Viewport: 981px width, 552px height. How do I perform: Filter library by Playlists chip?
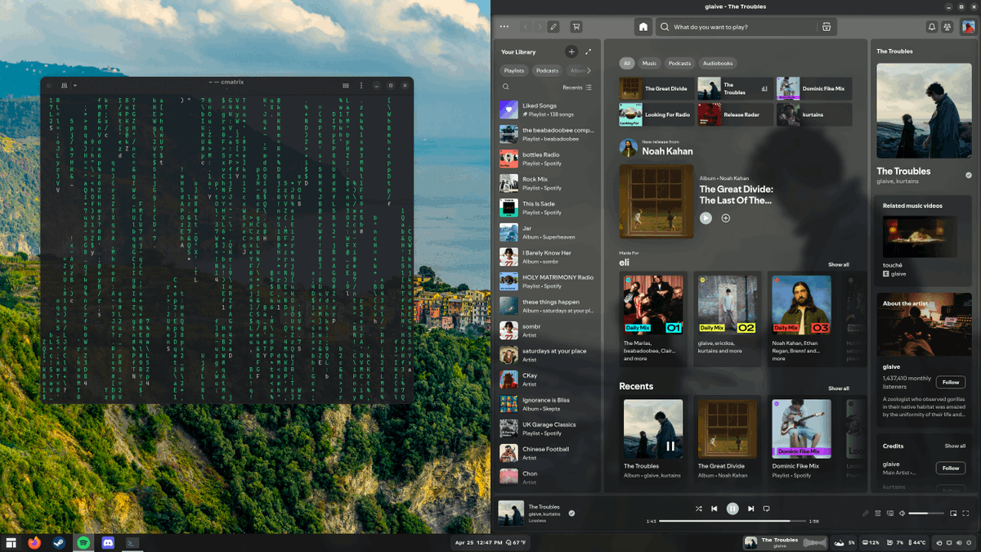514,70
